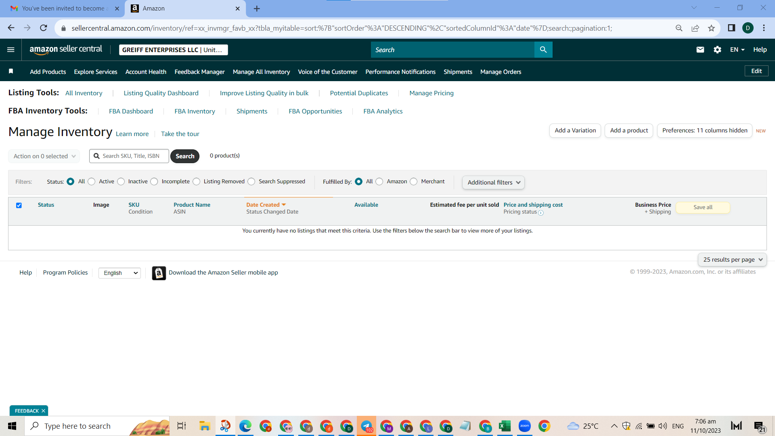
Task: Reload the page in Chrome
Action: [x=44, y=28]
